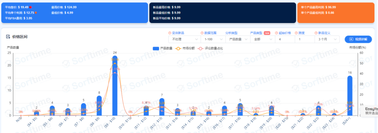Click the 新品最低价格 $ 9.99 text
This screenshot has width=378, height=133.
coord(167,13)
